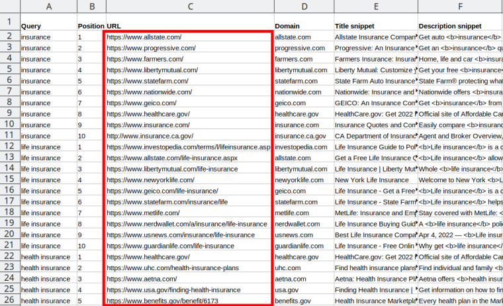Click title cell 'New York Life Insurance'
503x306 pixels.
coord(376,179)
